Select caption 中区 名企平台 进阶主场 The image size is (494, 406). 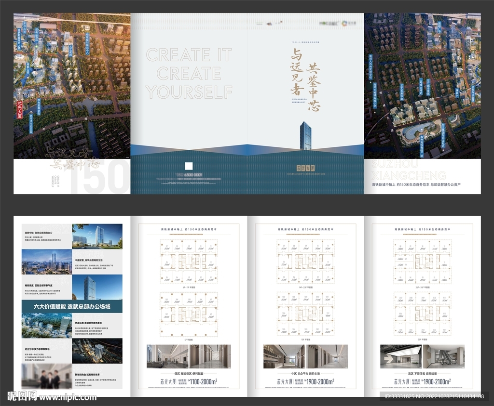pyautogui.click(x=305, y=374)
